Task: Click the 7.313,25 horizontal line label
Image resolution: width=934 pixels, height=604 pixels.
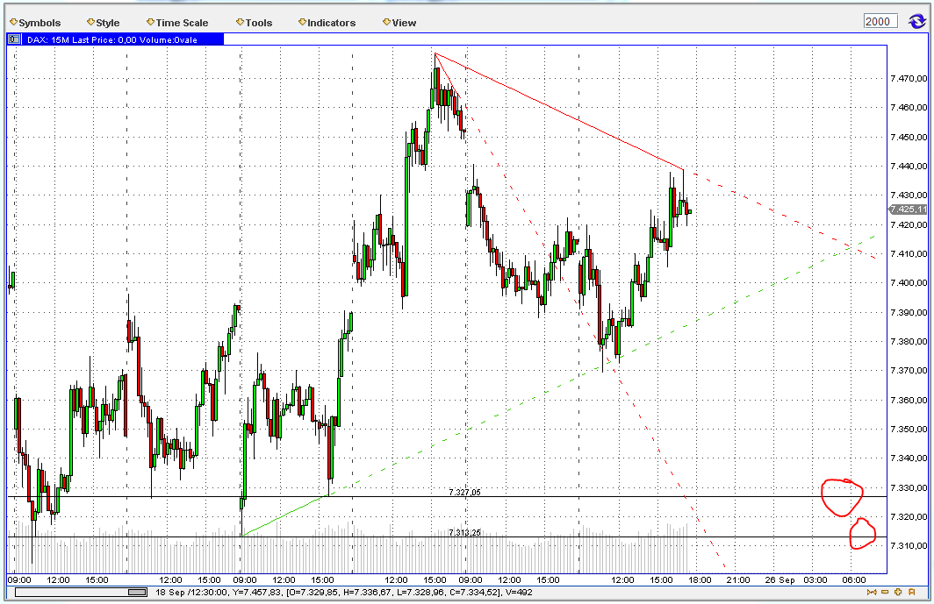Action: click(464, 533)
